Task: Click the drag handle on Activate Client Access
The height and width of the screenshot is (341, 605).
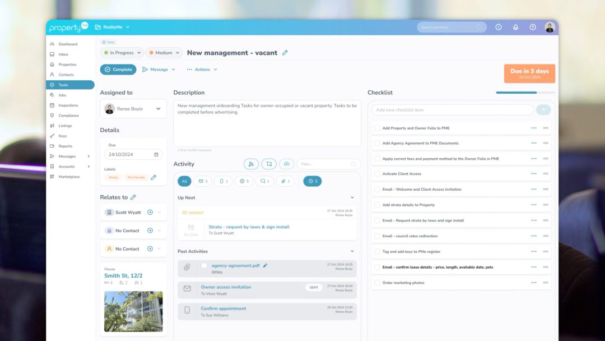Action: (546, 174)
